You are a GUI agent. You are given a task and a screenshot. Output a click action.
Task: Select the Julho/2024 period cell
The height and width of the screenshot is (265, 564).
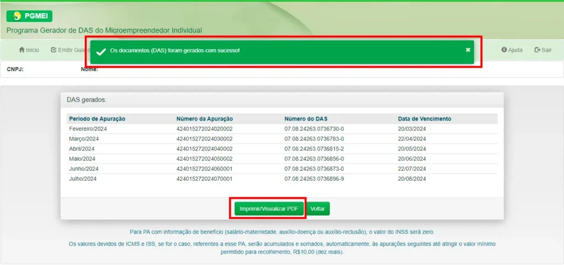tap(83, 179)
